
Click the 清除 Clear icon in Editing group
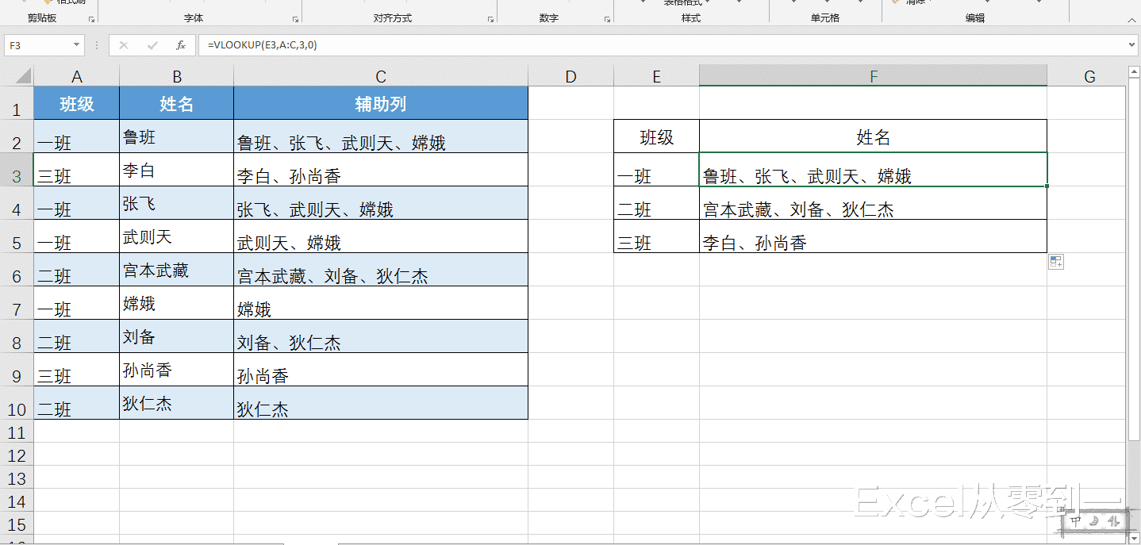(x=895, y=2)
